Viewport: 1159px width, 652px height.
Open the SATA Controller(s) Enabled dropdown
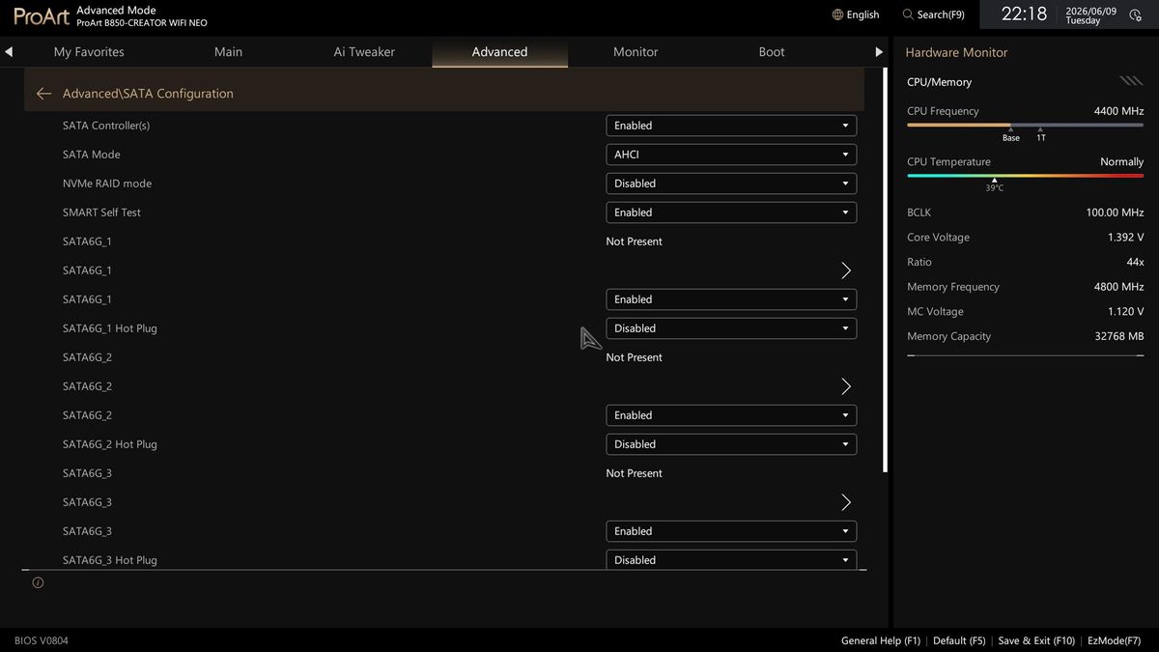click(731, 126)
